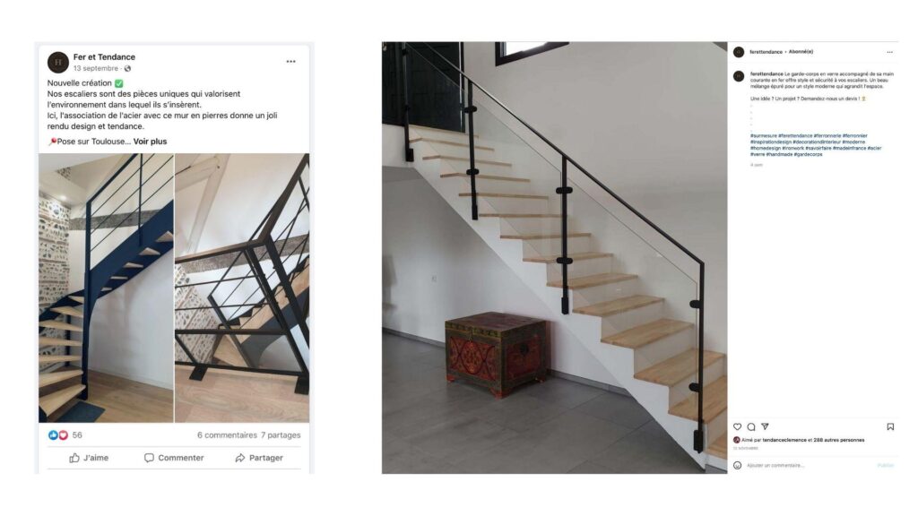Open the black railing staircase photo

pyautogui.click(x=242, y=288)
